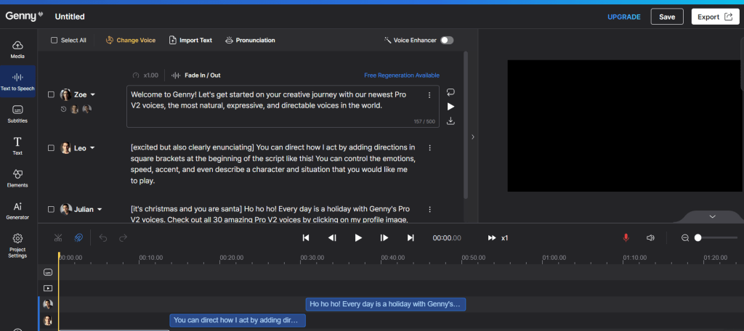
Task: Adjust the x1.00 speed control
Action: coord(145,75)
